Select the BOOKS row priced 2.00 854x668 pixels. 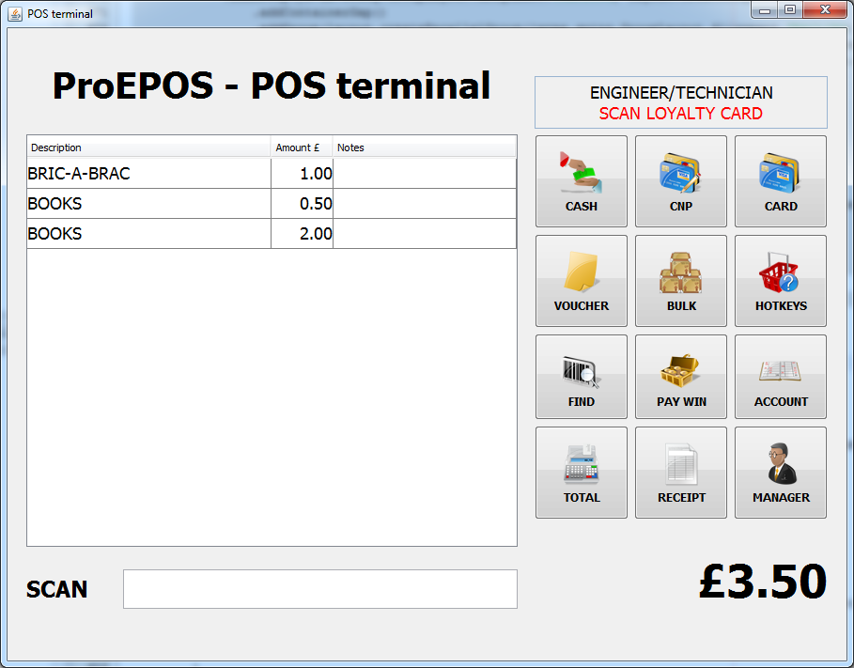click(x=148, y=234)
